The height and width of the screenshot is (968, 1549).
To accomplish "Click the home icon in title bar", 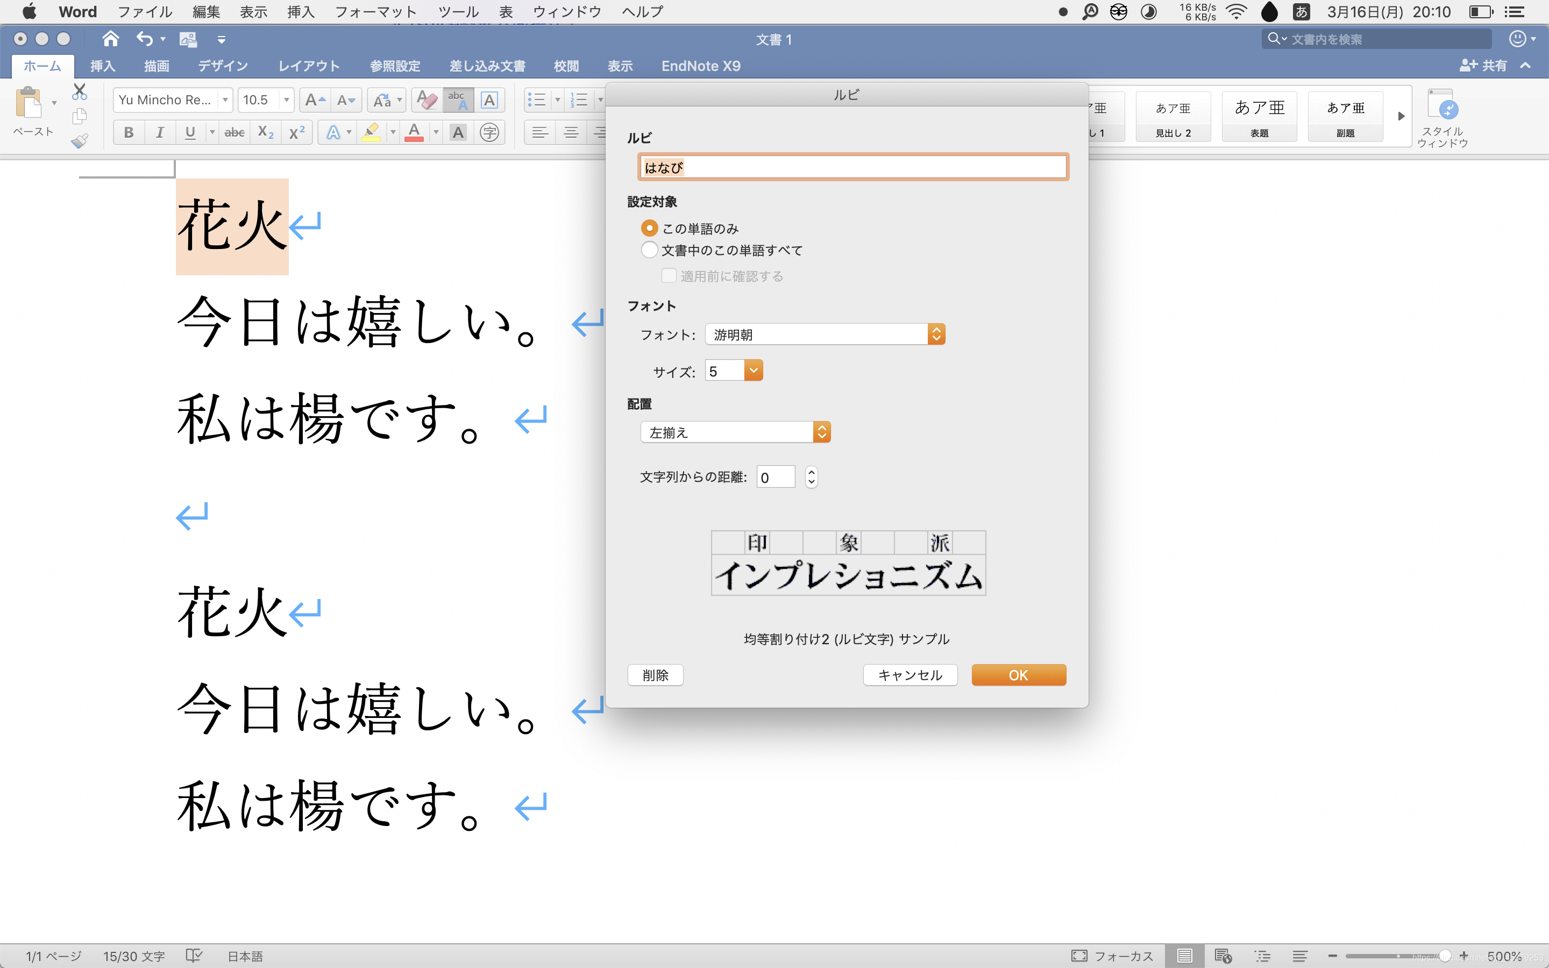I will (x=111, y=39).
